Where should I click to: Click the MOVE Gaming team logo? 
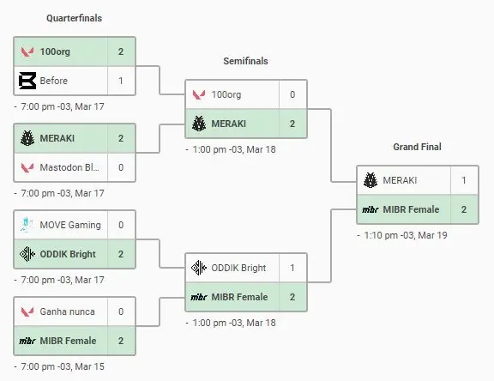click(x=27, y=225)
